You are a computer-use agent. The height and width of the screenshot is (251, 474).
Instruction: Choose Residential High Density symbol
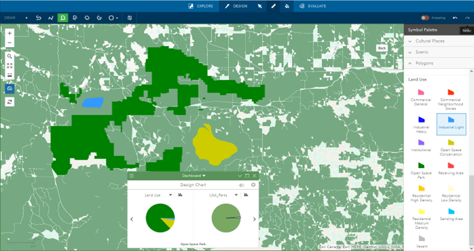click(x=421, y=193)
